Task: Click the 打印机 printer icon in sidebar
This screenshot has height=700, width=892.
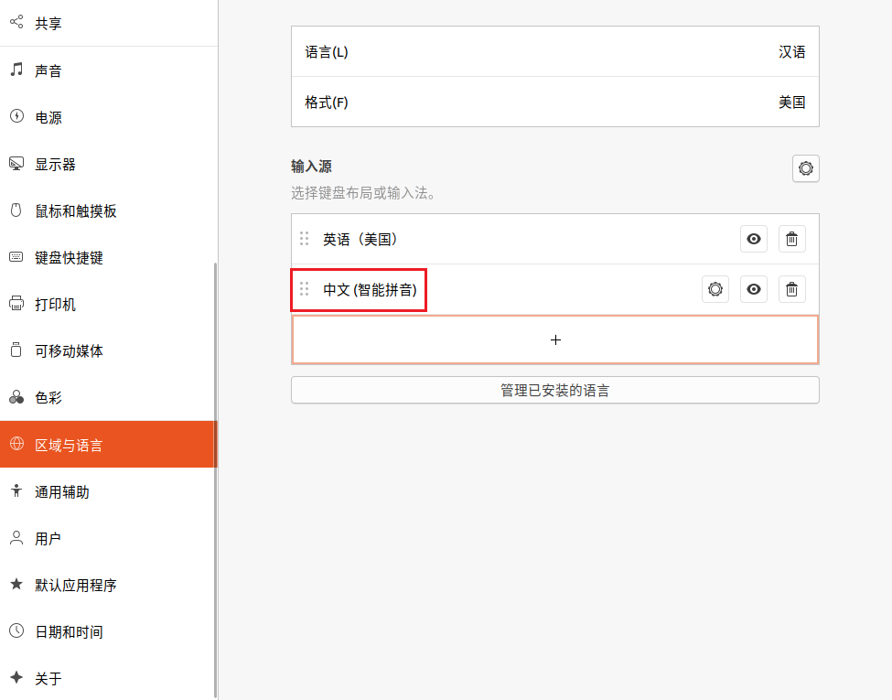Action: pyautogui.click(x=16, y=304)
